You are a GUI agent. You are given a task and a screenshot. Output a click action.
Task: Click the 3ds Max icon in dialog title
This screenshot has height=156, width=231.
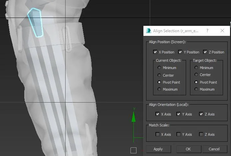pyautogui.click(x=148, y=31)
